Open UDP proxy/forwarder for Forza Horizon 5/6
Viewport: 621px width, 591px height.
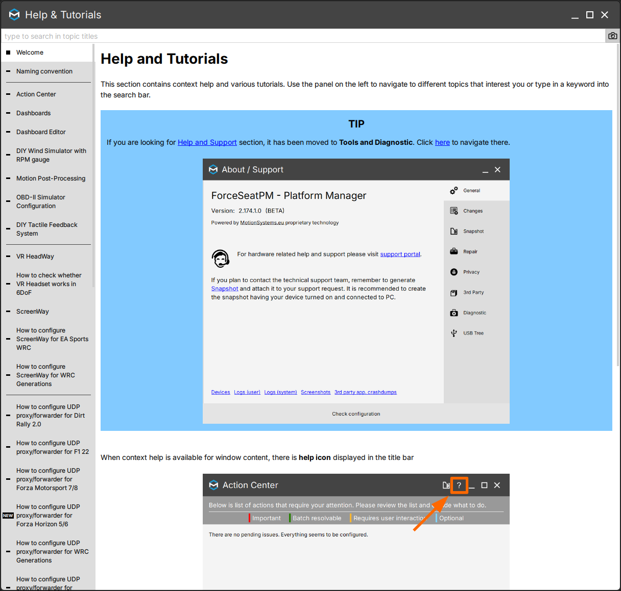(47, 516)
